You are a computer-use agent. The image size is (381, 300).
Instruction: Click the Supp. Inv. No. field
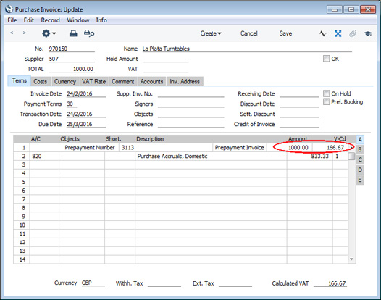pos(190,94)
